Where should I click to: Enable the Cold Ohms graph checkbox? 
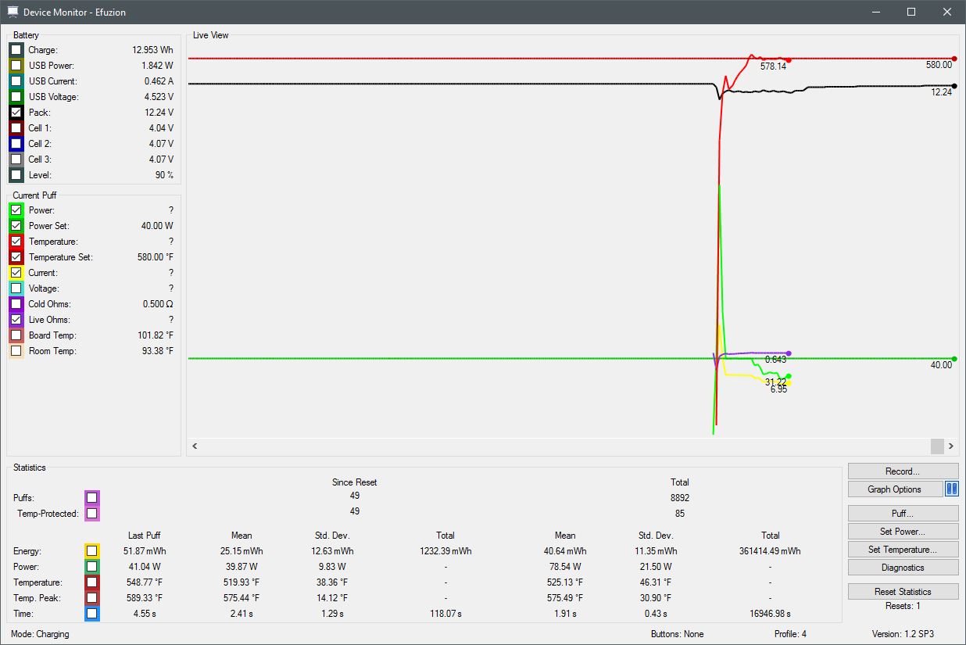click(x=16, y=304)
